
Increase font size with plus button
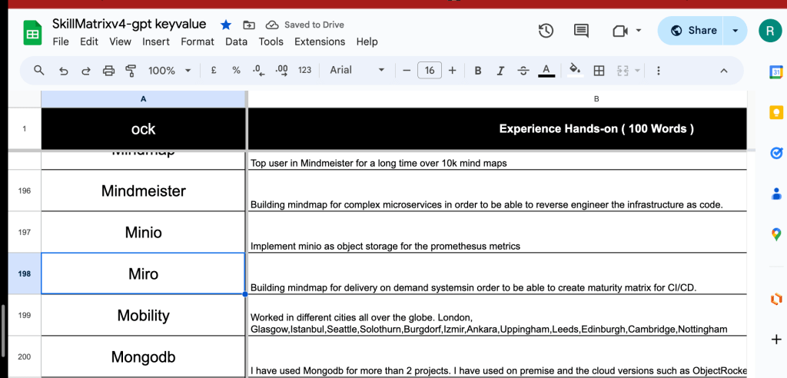[x=452, y=71]
